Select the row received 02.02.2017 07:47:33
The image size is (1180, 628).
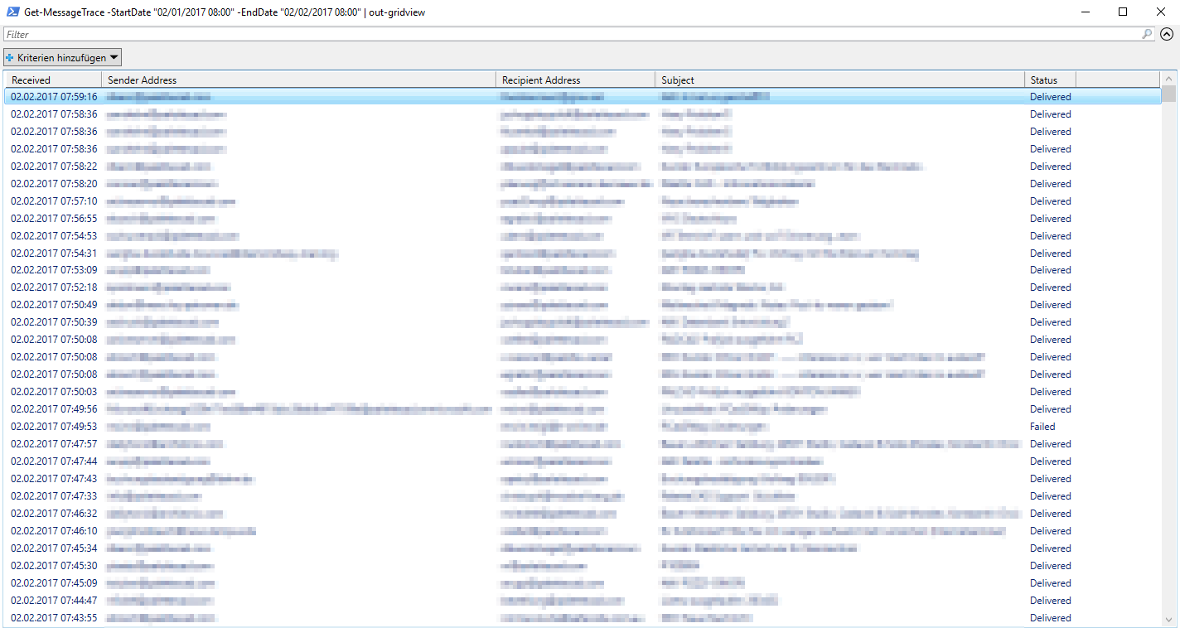(583, 496)
